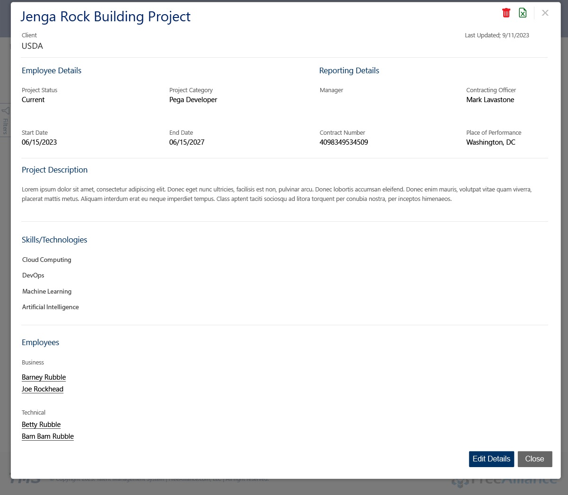Select the Artificial Intelligence skill
568x495 pixels.
[51, 307]
